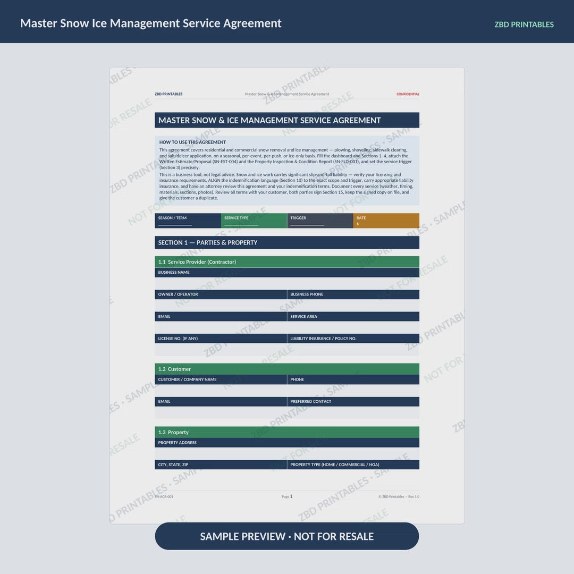This screenshot has height=574, width=574.
Task: Click the LICENSE NO. (IF ANY) label
Action: pyautogui.click(x=178, y=339)
